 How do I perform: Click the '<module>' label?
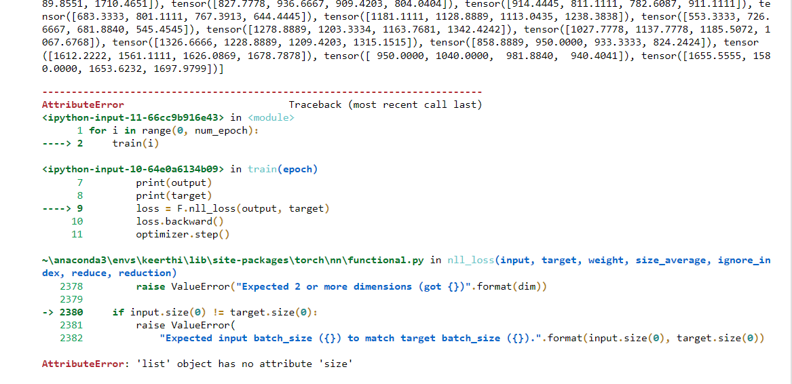(x=271, y=118)
